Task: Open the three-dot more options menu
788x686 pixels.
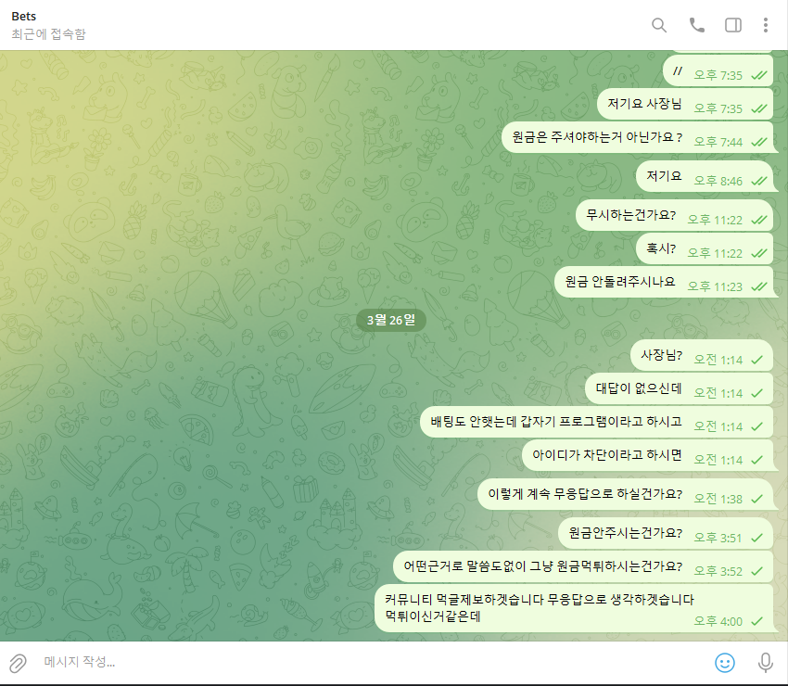Action: click(766, 25)
